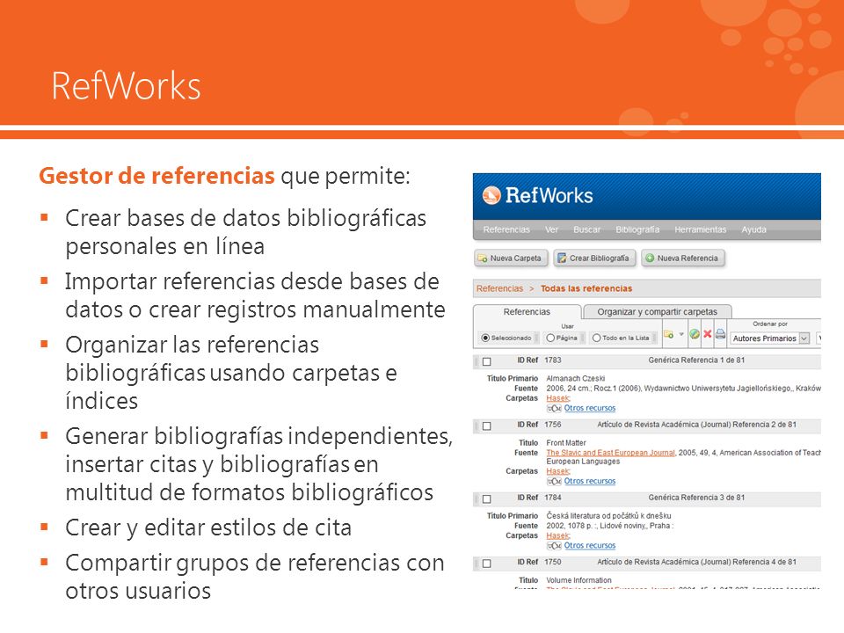
Task: Open the Ayuda menu
Action: 753,229
